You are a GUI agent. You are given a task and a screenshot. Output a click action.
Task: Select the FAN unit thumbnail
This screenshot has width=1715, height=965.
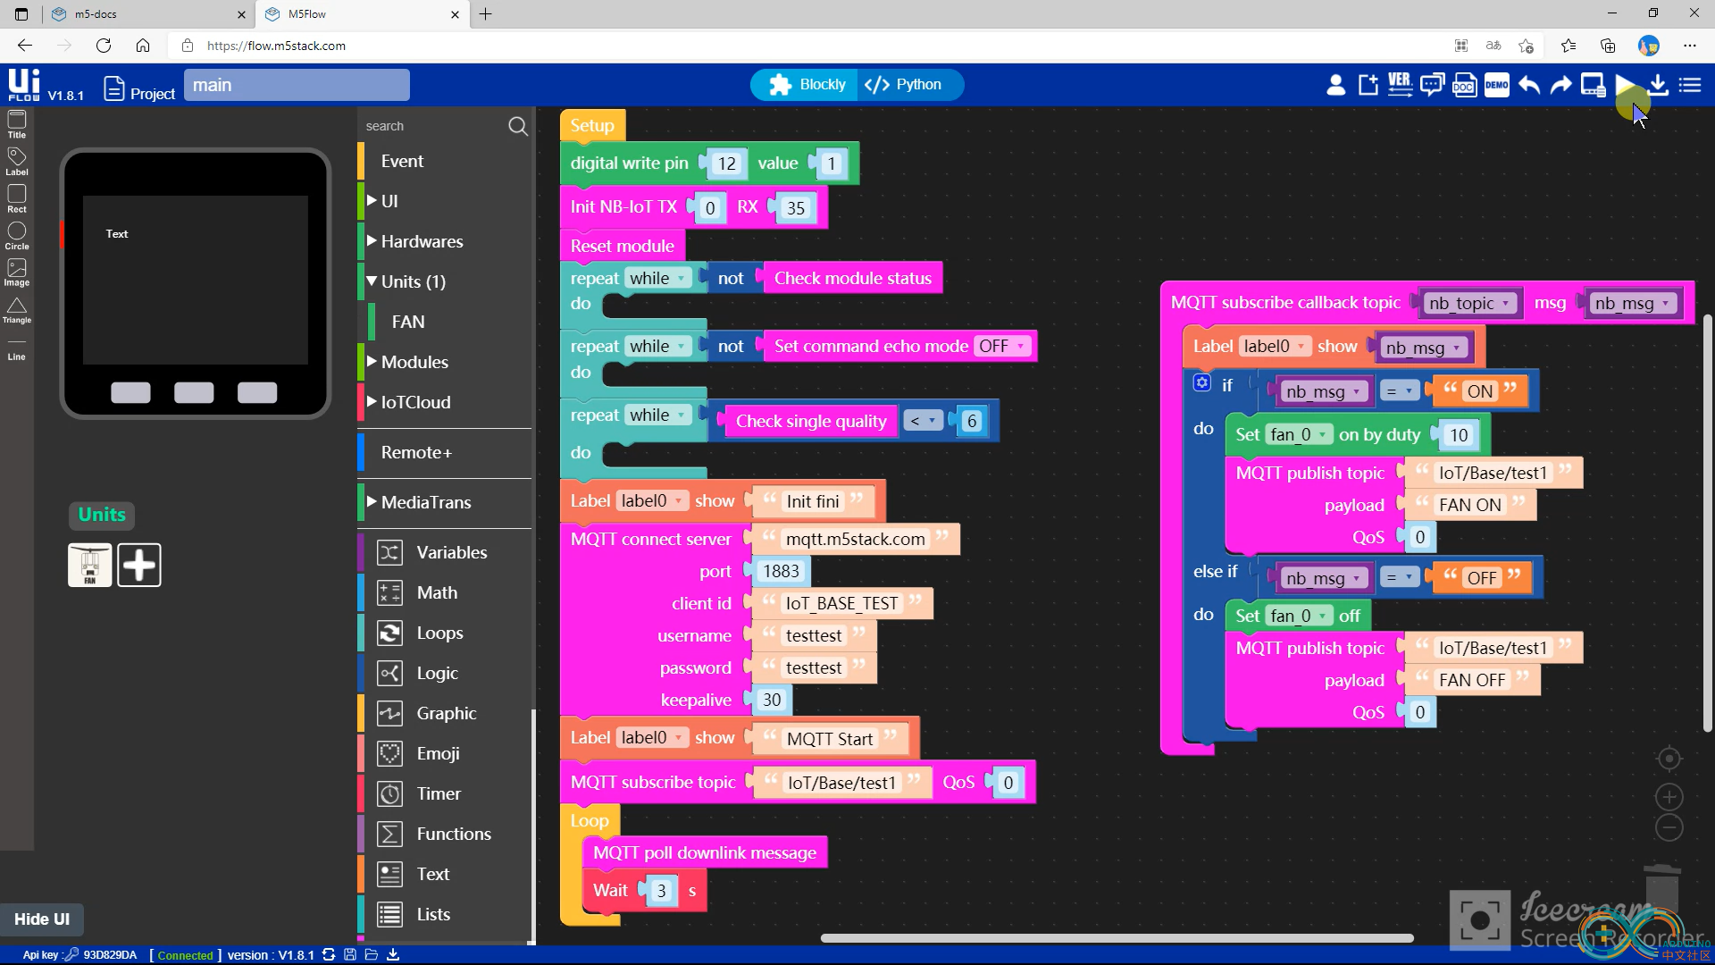pyautogui.click(x=90, y=565)
